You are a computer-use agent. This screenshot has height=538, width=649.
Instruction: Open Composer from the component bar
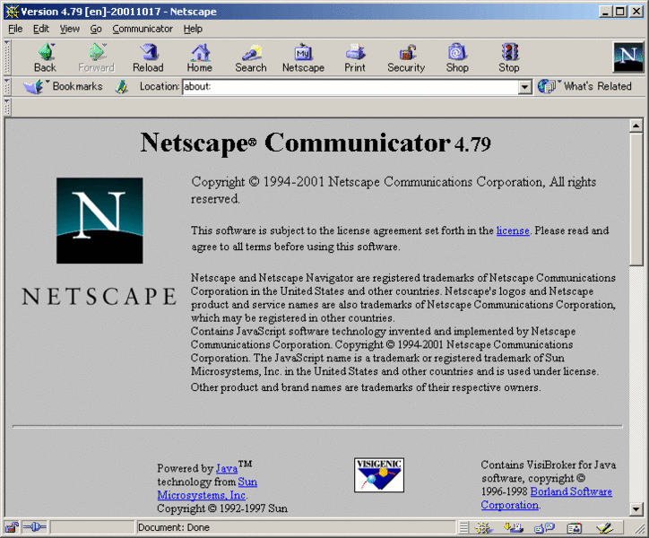click(x=605, y=527)
